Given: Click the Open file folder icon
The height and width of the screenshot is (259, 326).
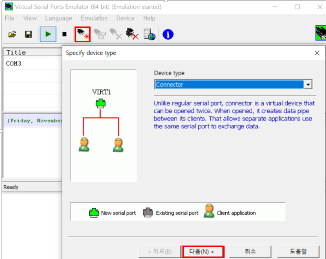Looking at the screenshot, I should tap(12, 34).
